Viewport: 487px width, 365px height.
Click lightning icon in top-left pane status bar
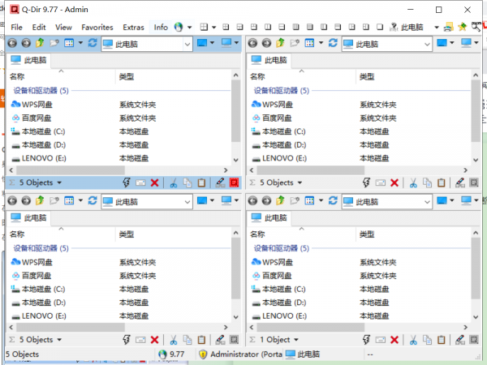click(127, 182)
